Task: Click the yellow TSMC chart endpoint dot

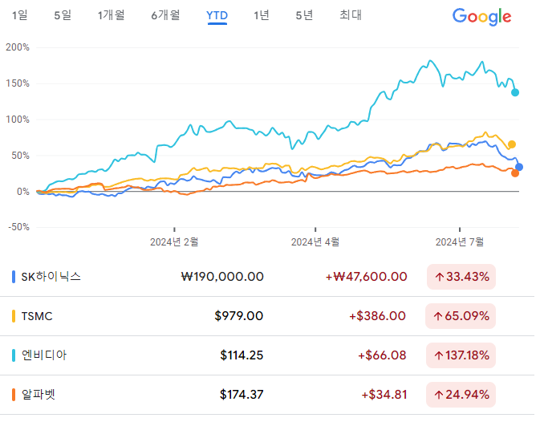Action: (512, 144)
